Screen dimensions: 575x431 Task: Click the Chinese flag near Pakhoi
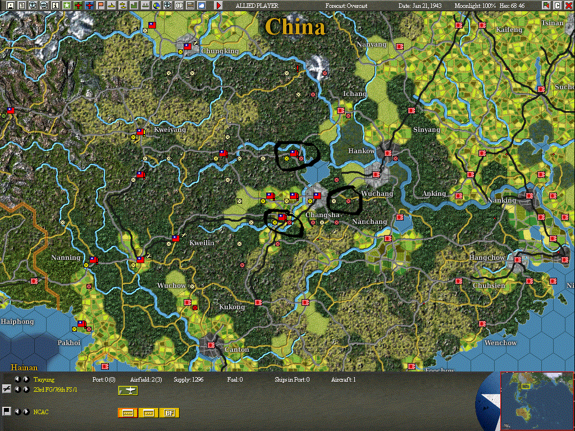[81, 324]
